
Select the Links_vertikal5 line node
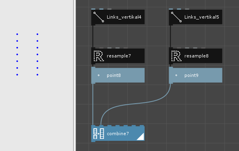click(195, 17)
